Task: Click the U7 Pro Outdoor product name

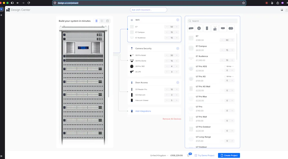Action: click(x=203, y=127)
